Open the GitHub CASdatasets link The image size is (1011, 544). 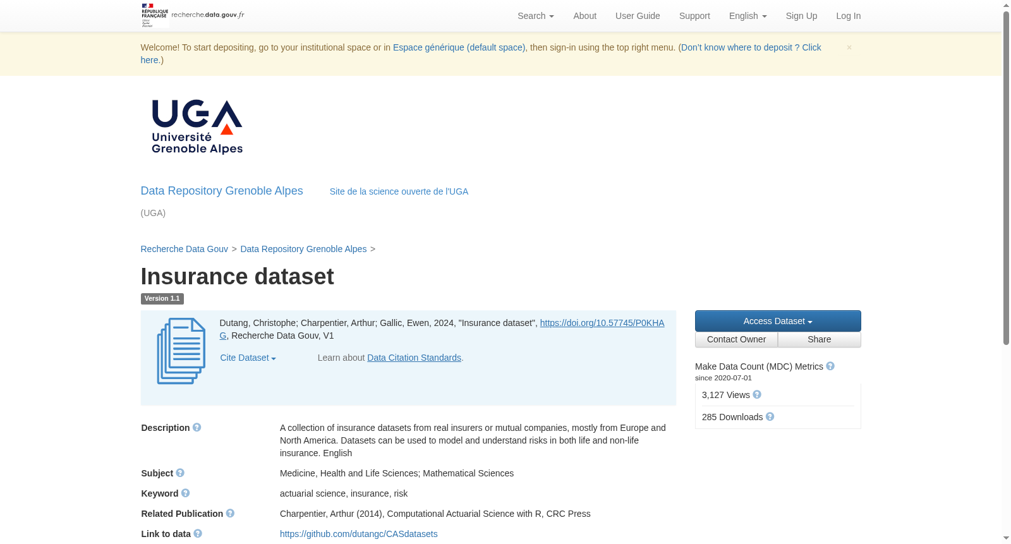point(358,534)
